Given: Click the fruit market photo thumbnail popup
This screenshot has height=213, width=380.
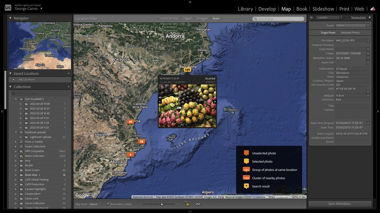Looking at the screenshot, I should [x=187, y=105].
